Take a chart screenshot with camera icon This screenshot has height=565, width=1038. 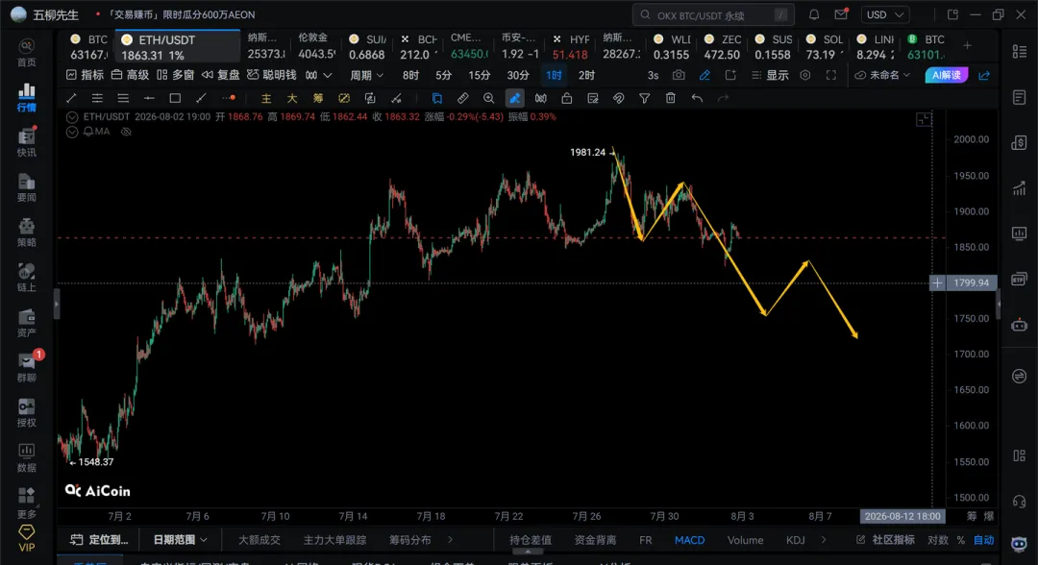[679, 75]
